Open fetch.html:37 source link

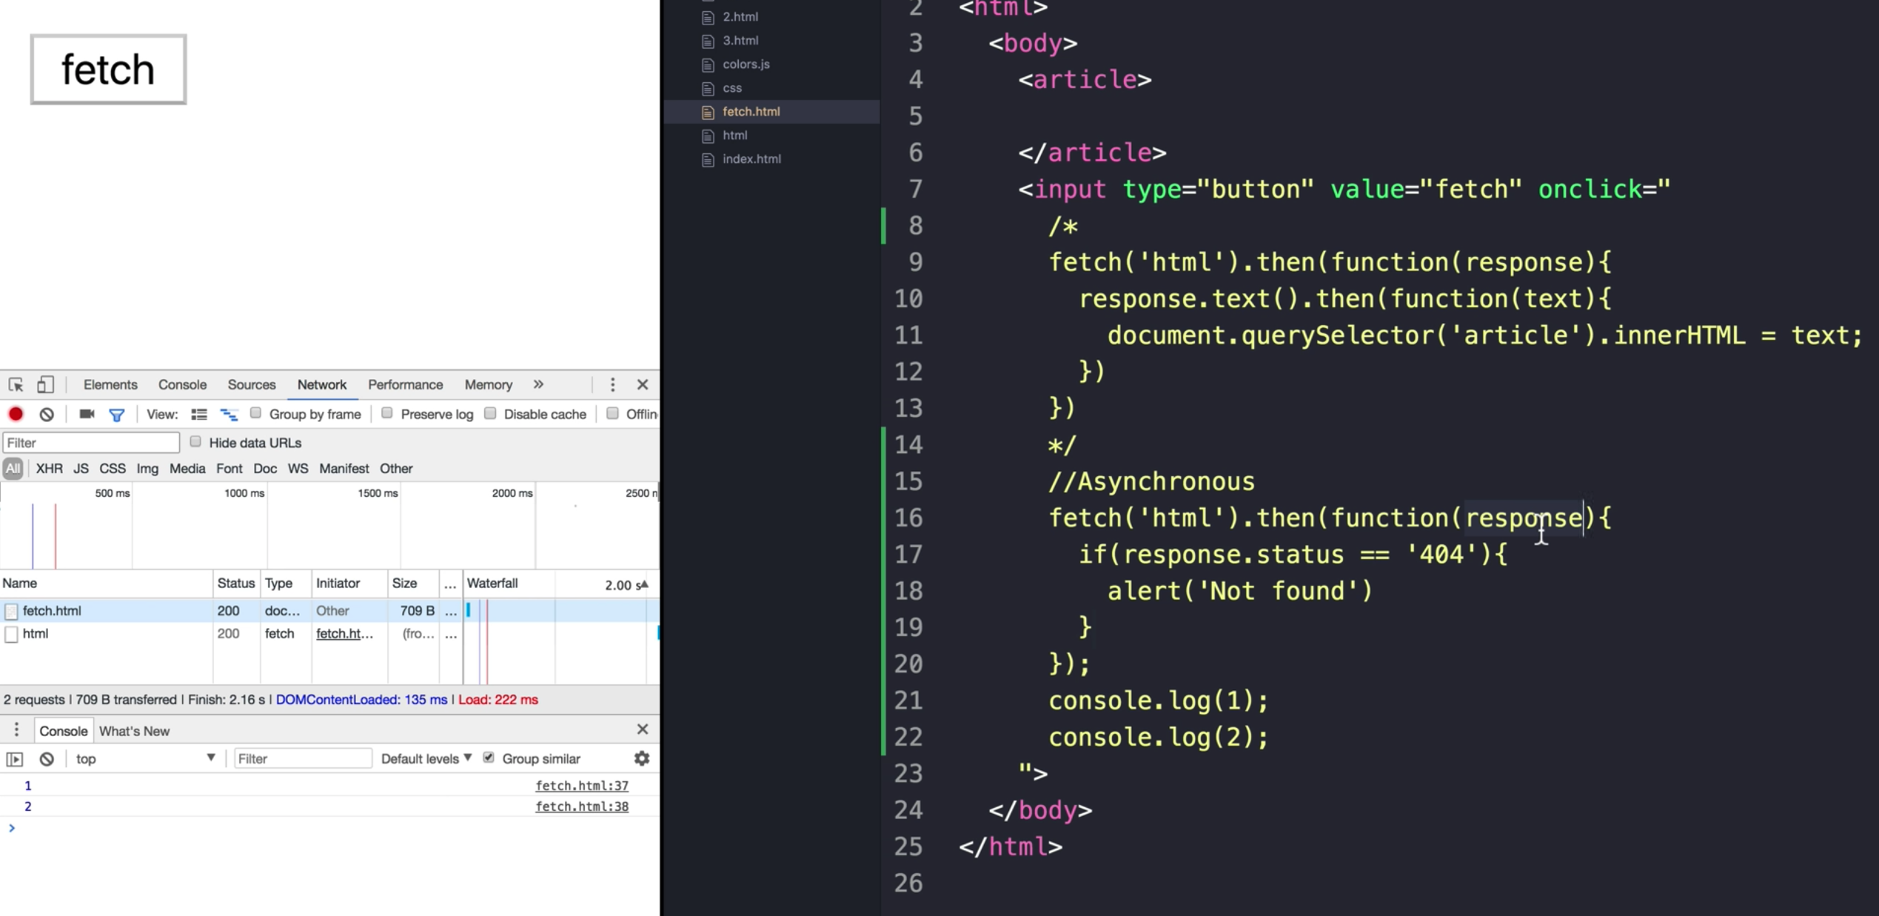581,786
